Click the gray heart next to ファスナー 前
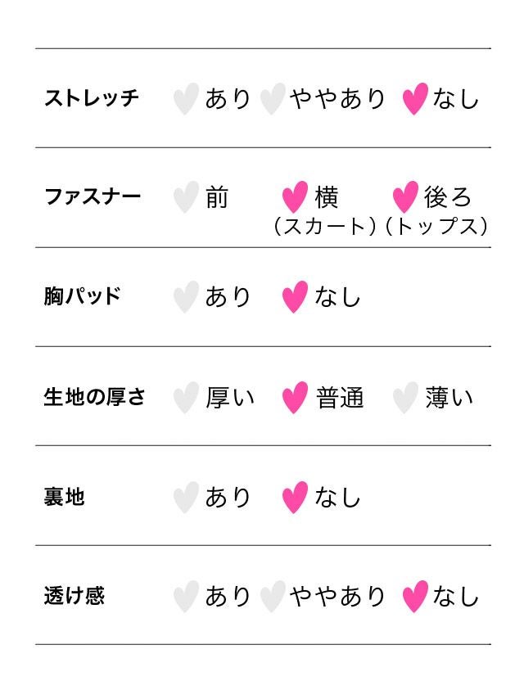This screenshot has height=699, width=524. point(187,198)
